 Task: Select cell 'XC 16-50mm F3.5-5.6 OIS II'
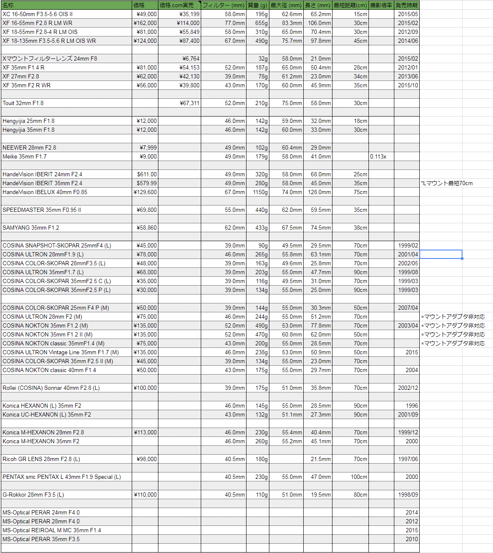point(66,14)
